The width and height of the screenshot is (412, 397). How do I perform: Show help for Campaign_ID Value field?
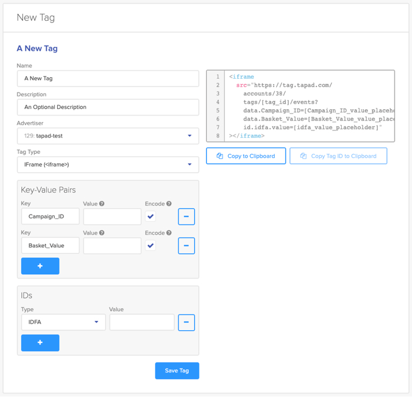coord(102,204)
